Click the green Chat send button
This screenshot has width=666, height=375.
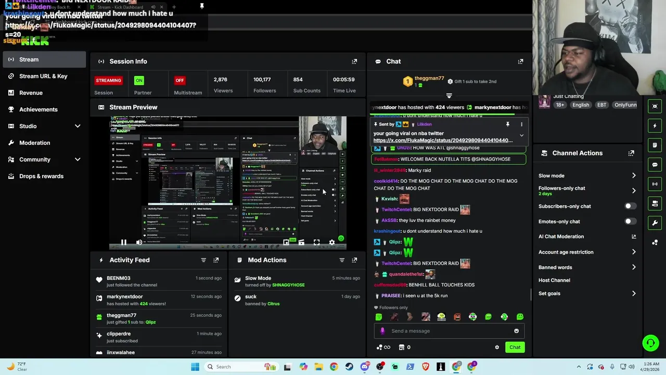(515, 347)
